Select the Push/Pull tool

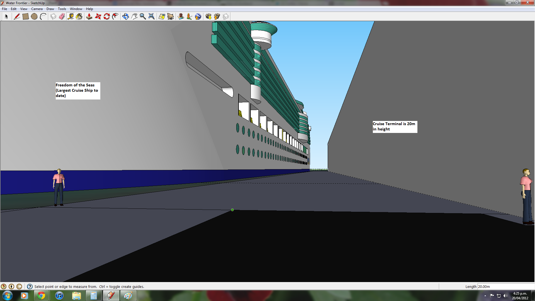coord(89,16)
